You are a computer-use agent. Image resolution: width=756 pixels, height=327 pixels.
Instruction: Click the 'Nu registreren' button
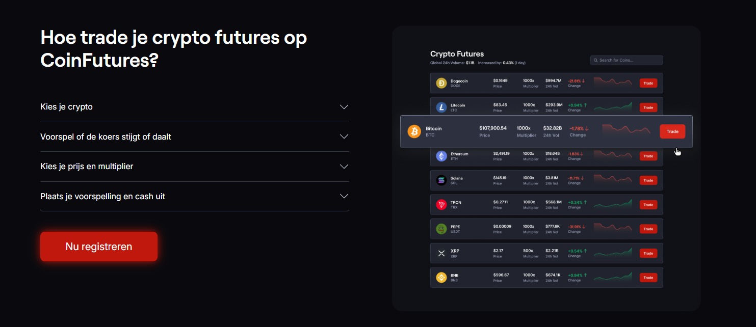(99, 246)
